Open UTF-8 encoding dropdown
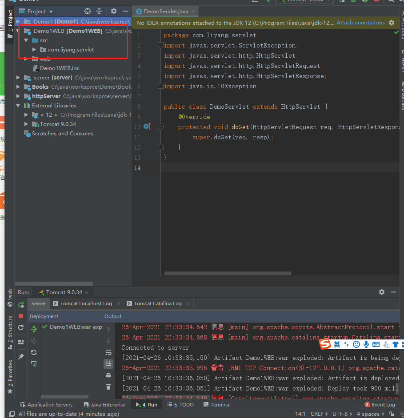 [x=343, y=414]
